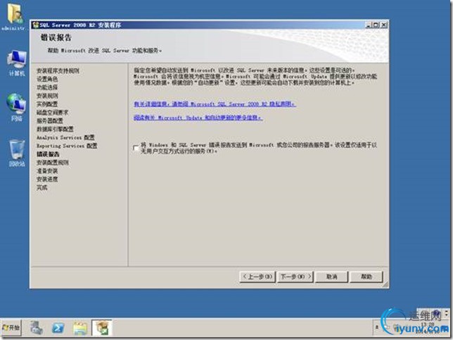Select the bold 错误报告 step in sidebar
This screenshot has width=453, height=340.
48,154
